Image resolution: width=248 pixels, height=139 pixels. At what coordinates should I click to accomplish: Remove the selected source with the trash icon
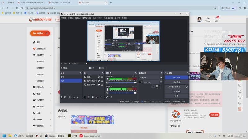point(89,97)
